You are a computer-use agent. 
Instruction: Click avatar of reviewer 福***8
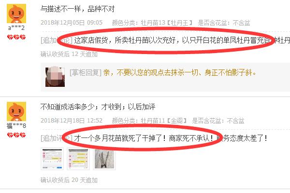tap(16, 111)
